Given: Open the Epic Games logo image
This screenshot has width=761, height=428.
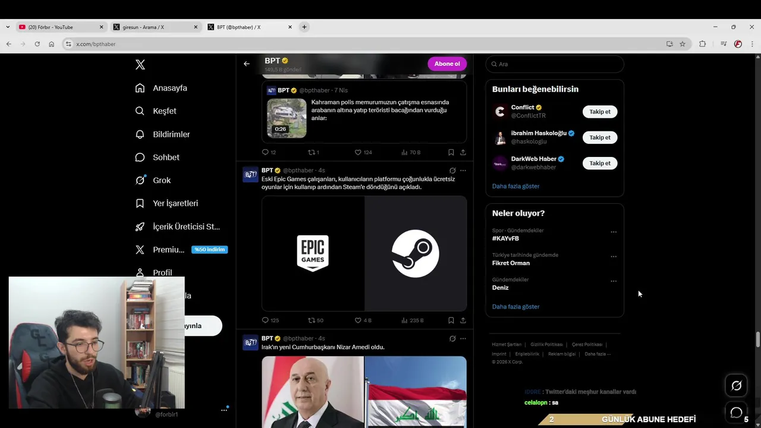Looking at the screenshot, I should 313,253.
